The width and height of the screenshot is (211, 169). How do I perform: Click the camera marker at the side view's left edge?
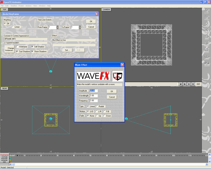point(126,119)
